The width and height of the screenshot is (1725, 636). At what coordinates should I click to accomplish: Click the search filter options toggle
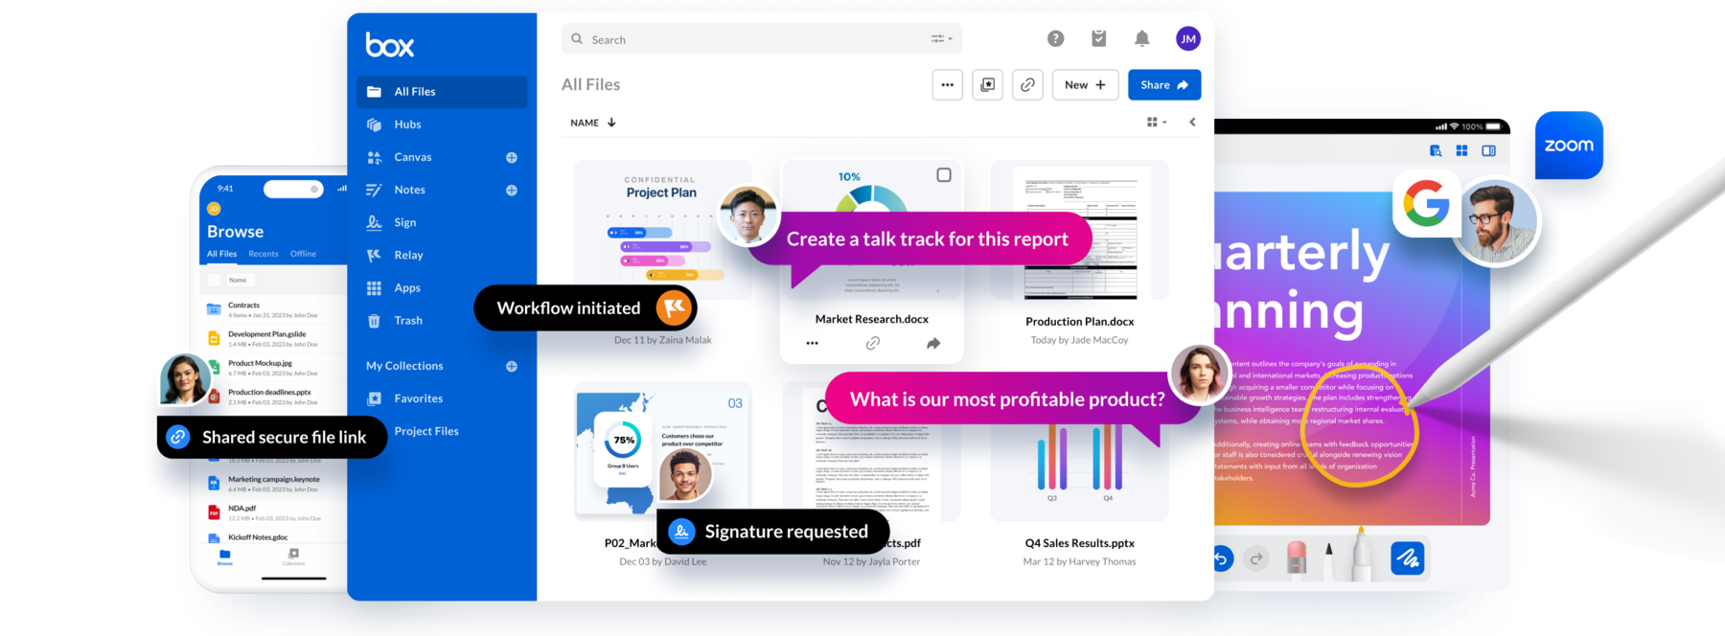pos(941,39)
